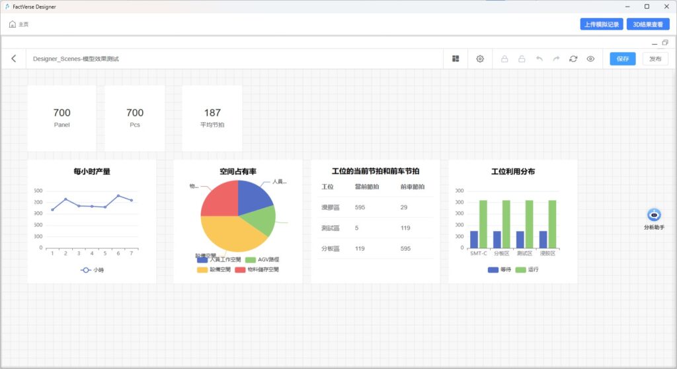Open 3D结果查看 results viewer
677x369 pixels.
coord(647,24)
